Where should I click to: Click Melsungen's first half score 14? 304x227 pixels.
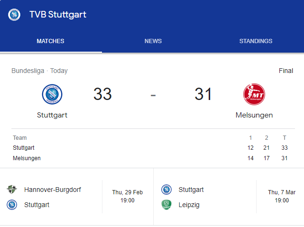(250, 158)
